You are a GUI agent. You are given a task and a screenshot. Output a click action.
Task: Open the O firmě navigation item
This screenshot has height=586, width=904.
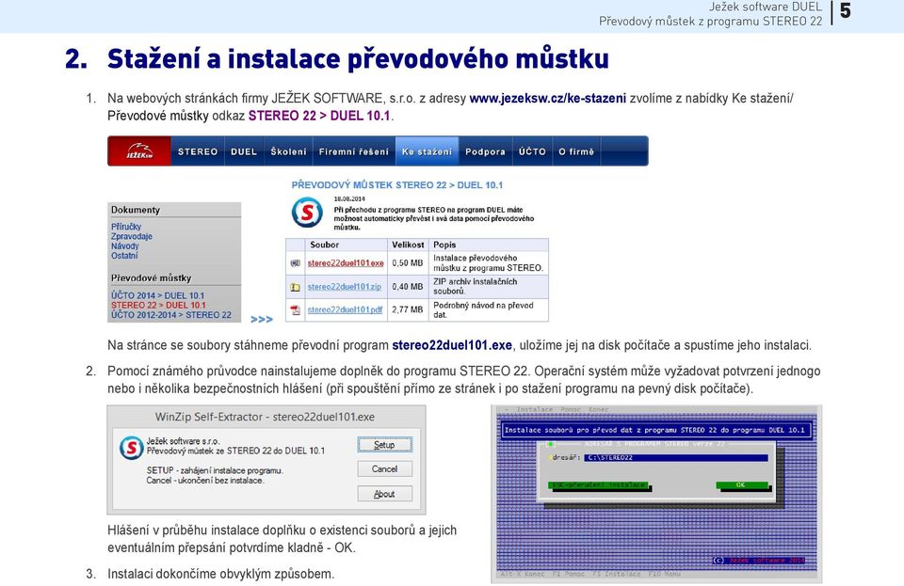576,152
